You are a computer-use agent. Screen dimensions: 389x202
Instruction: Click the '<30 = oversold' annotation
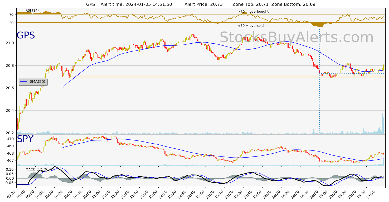(251, 26)
